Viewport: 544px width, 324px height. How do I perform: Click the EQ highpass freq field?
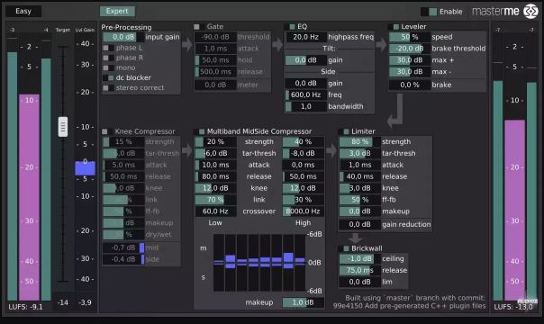(305, 37)
